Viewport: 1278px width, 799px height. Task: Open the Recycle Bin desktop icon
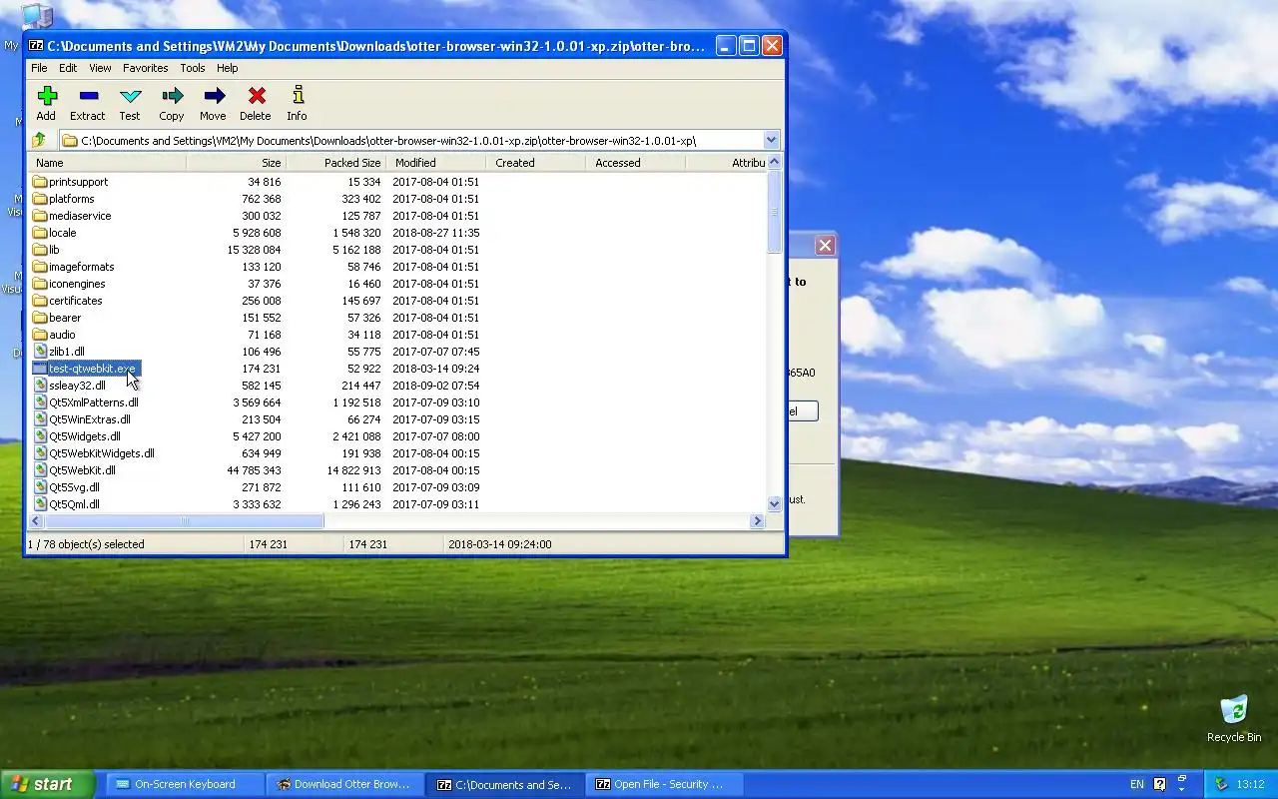click(1234, 710)
